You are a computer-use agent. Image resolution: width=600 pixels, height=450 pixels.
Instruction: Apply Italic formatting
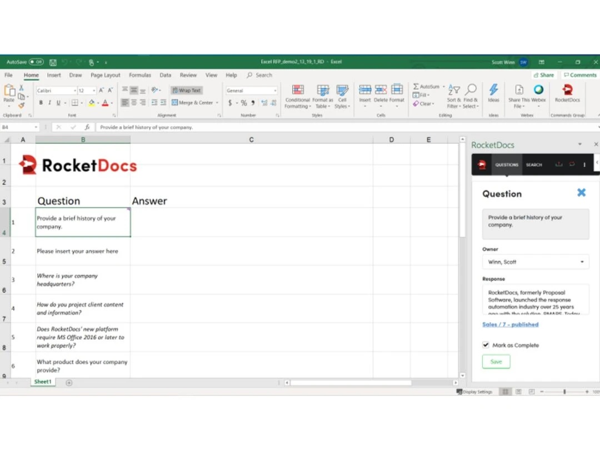pos(49,103)
